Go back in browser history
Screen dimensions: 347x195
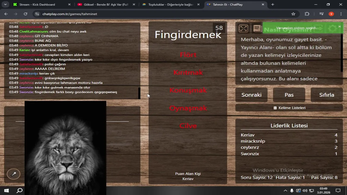tap(6, 14)
